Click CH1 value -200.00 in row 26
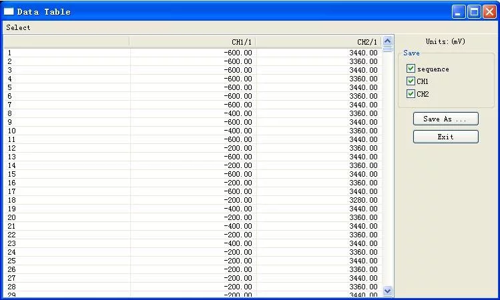 click(238, 269)
